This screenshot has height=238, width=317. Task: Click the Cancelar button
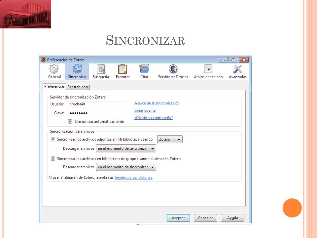[x=205, y=218]
